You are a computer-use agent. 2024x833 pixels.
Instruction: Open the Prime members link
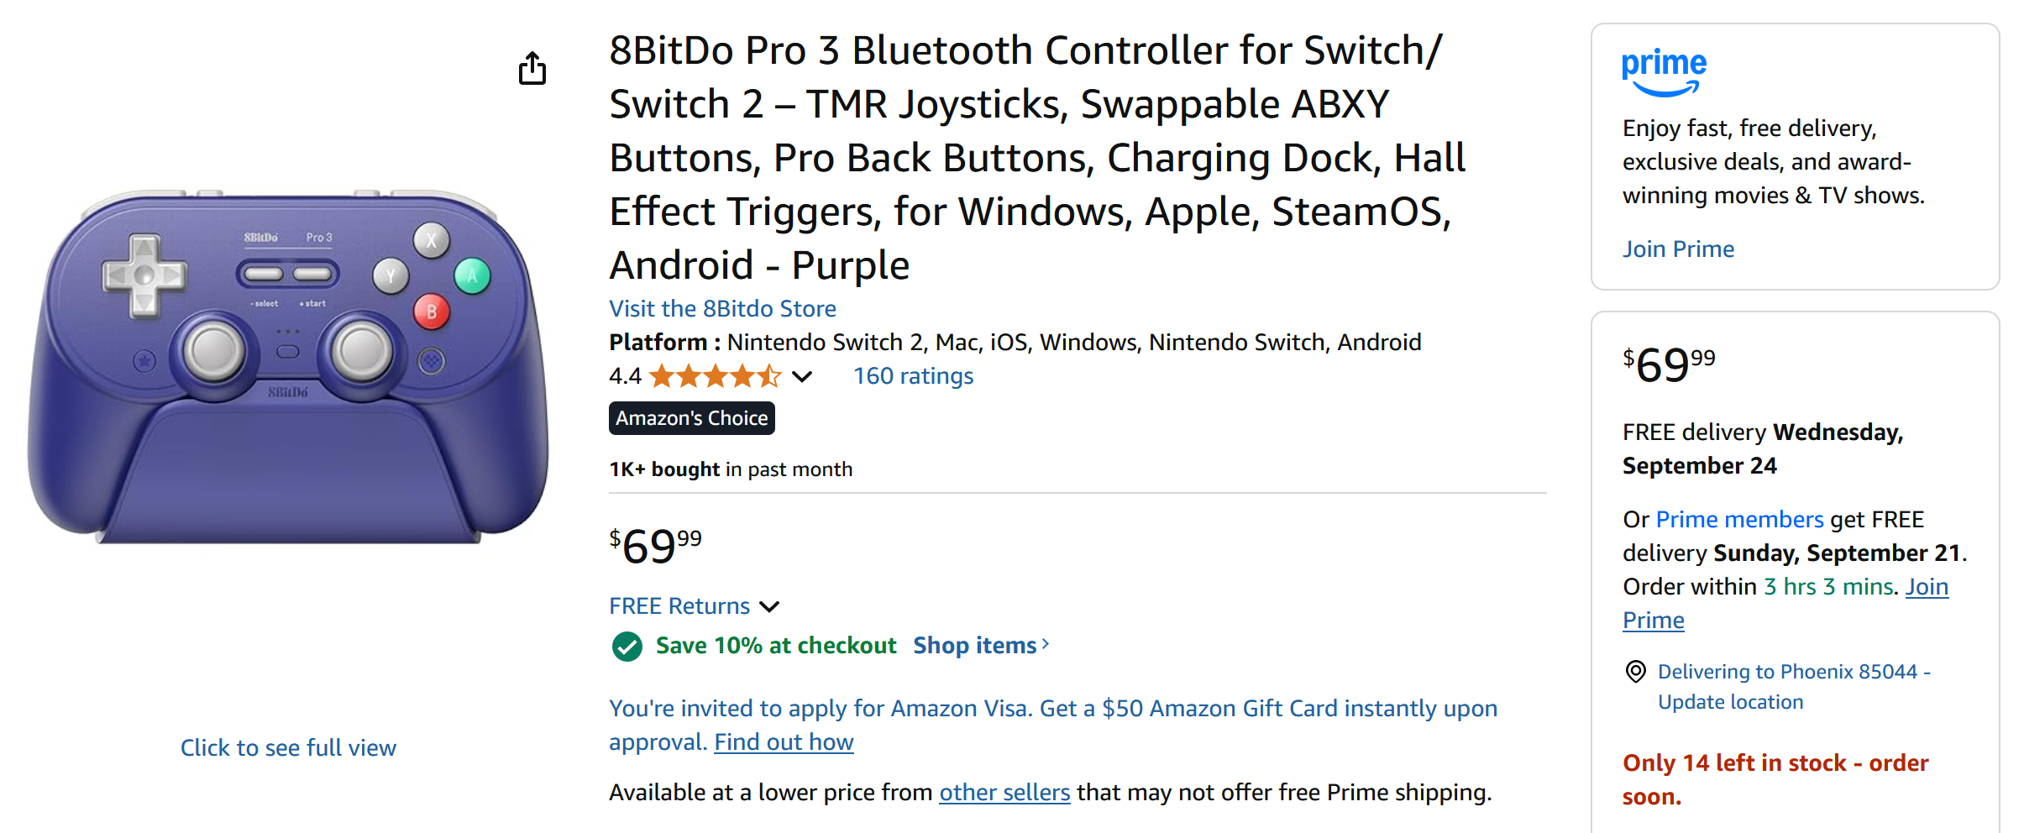click(1739, 519)
